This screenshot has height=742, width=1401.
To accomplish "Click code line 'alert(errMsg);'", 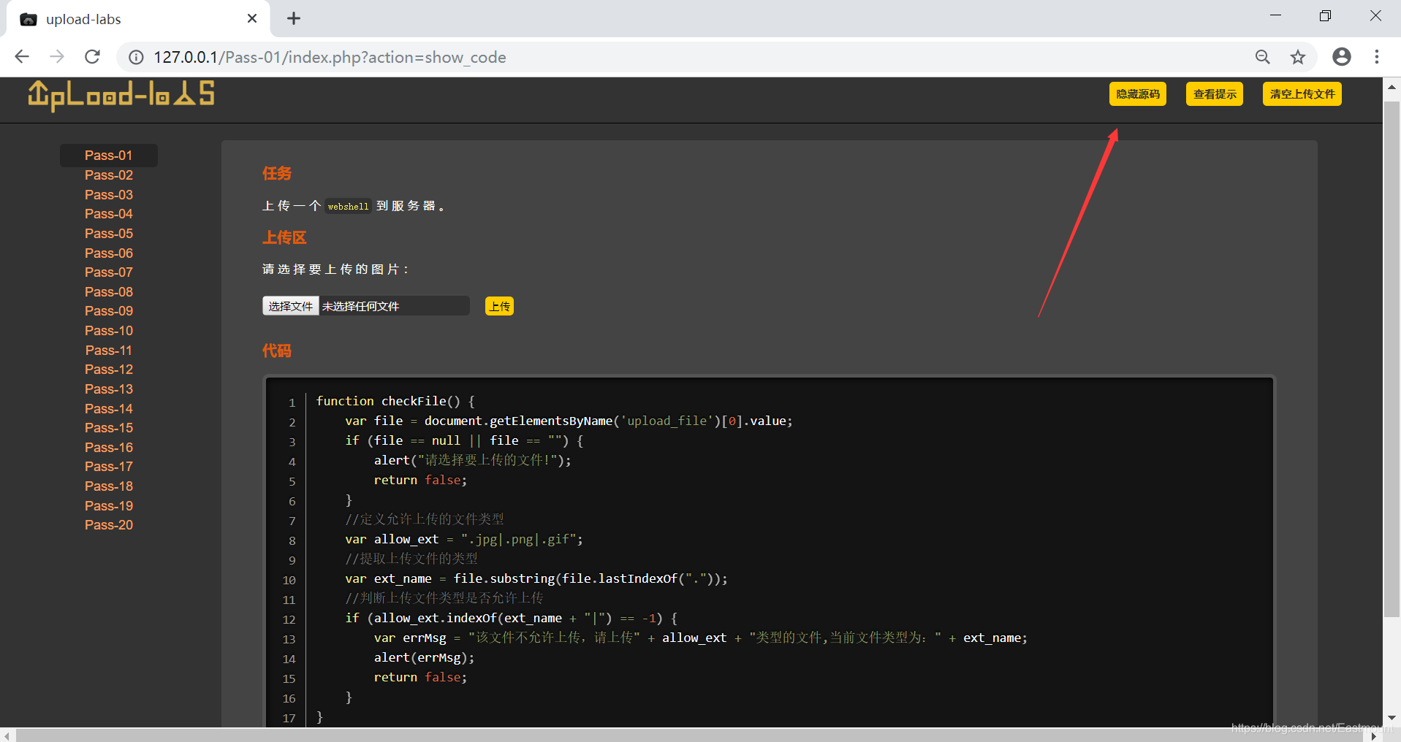I will coord(424,657).
